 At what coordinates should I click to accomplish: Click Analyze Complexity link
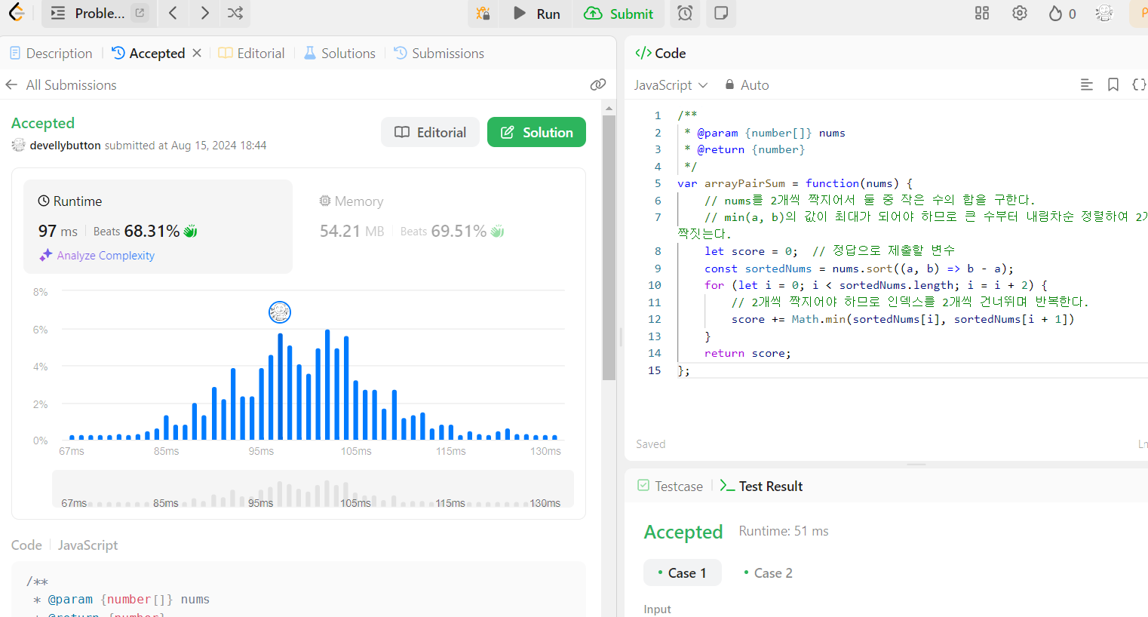click(97, 255)
